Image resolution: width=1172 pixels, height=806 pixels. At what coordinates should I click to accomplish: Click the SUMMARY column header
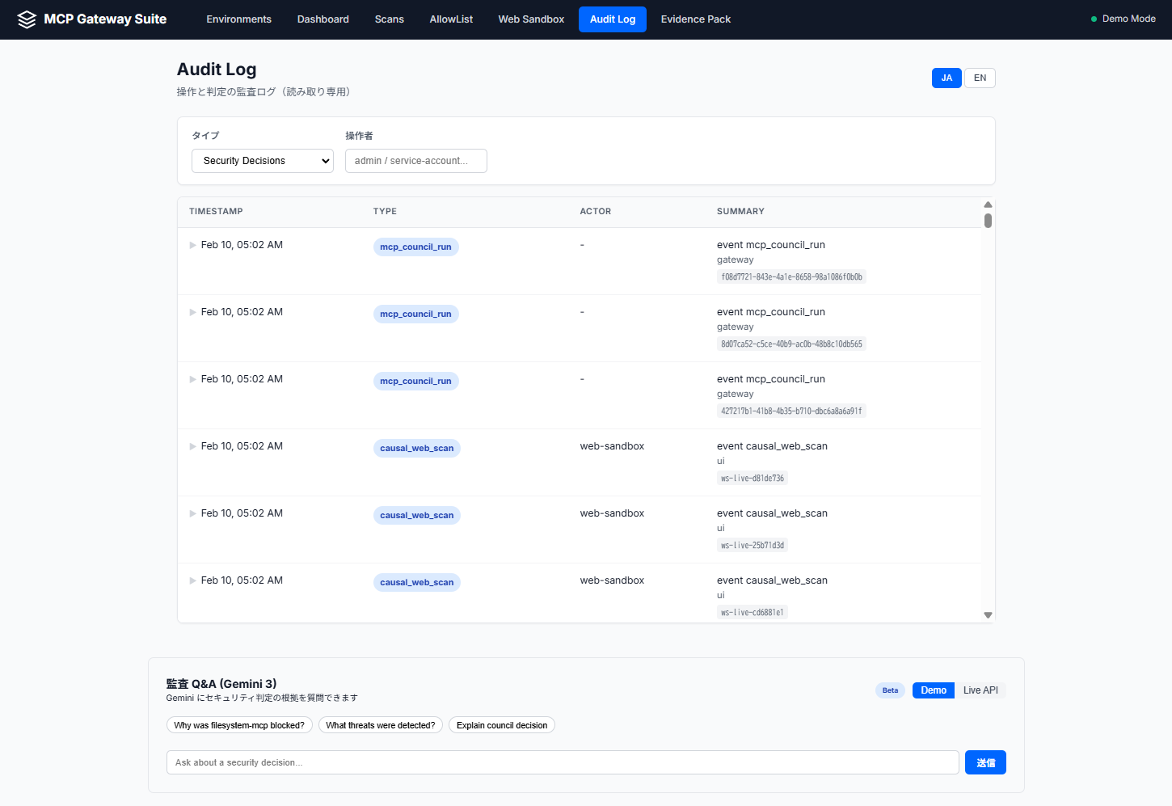[x=740, y=211]
